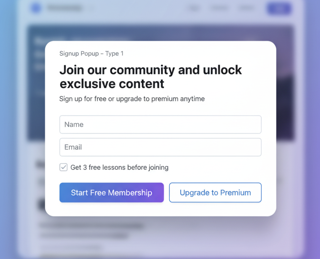Image resolution: width=320 pixels, height=259 pixels.
Task: Focus the Email input field
Action: [160, 147]
